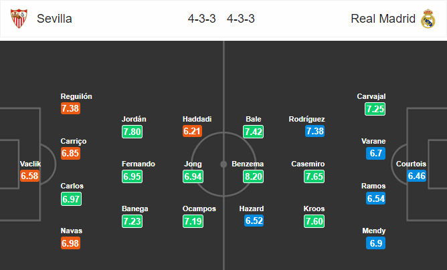Select the player name Carvajal
The height and width of the screenshot is (270, 447).
(371, 96)
